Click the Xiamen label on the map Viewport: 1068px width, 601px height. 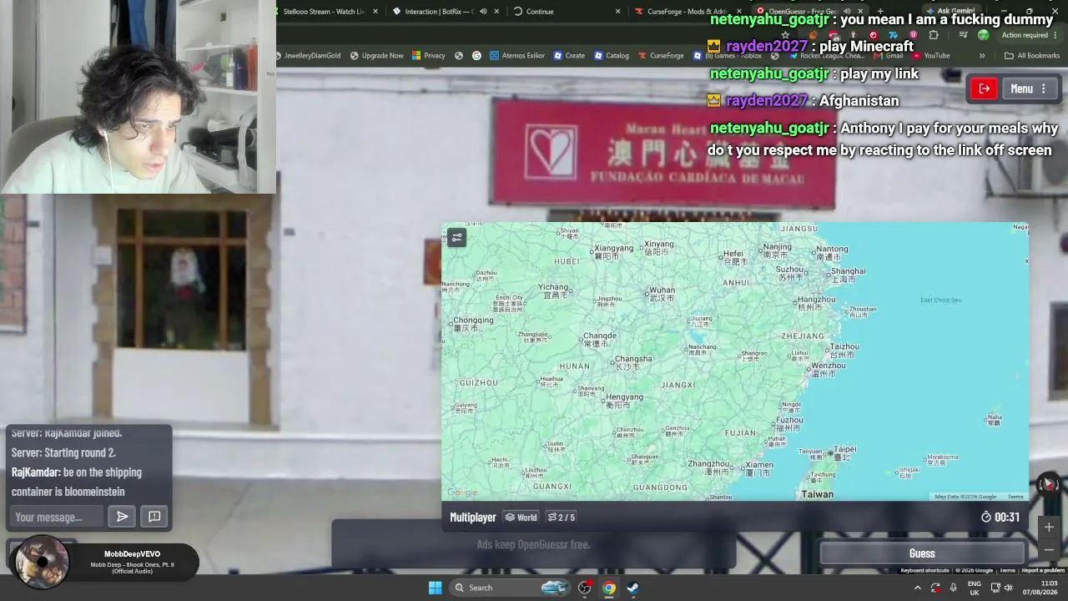[x=758, y=467]
